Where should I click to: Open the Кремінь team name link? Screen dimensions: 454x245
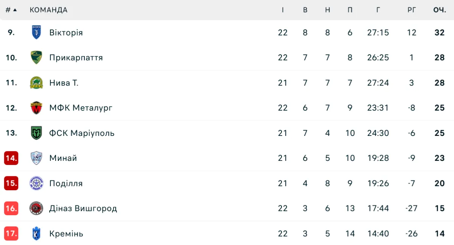tap(66, 234)
